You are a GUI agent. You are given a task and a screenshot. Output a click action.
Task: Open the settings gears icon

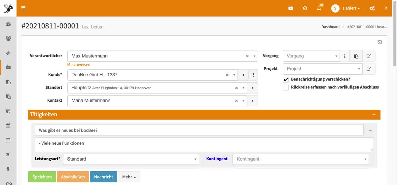pos(372,8)
